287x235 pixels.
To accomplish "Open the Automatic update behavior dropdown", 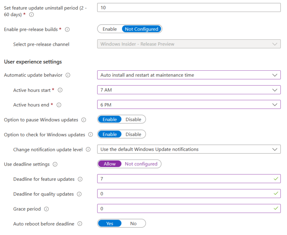I will pyautogui.click(x=189, y=75).
